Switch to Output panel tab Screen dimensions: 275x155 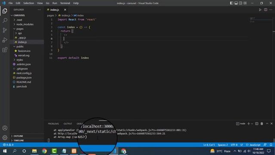tap(68, 124)
